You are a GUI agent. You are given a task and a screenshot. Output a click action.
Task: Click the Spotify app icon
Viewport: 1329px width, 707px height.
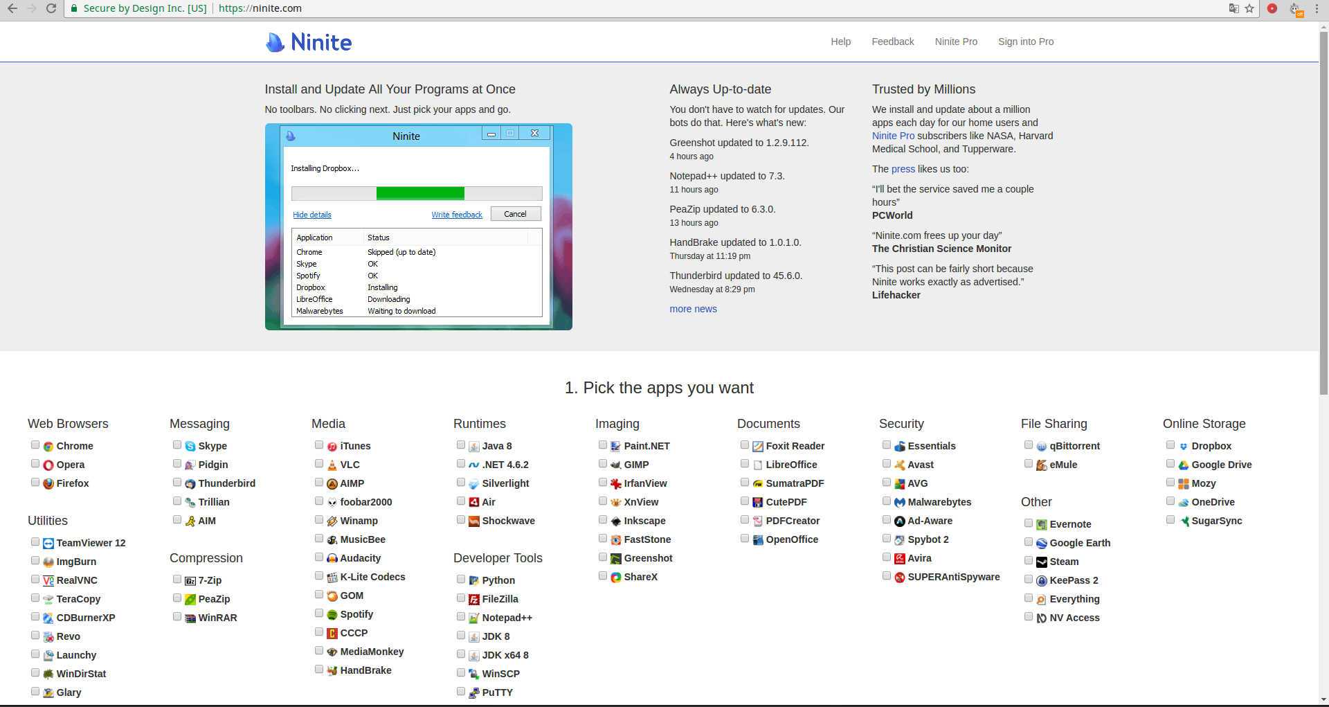[332, 615]
